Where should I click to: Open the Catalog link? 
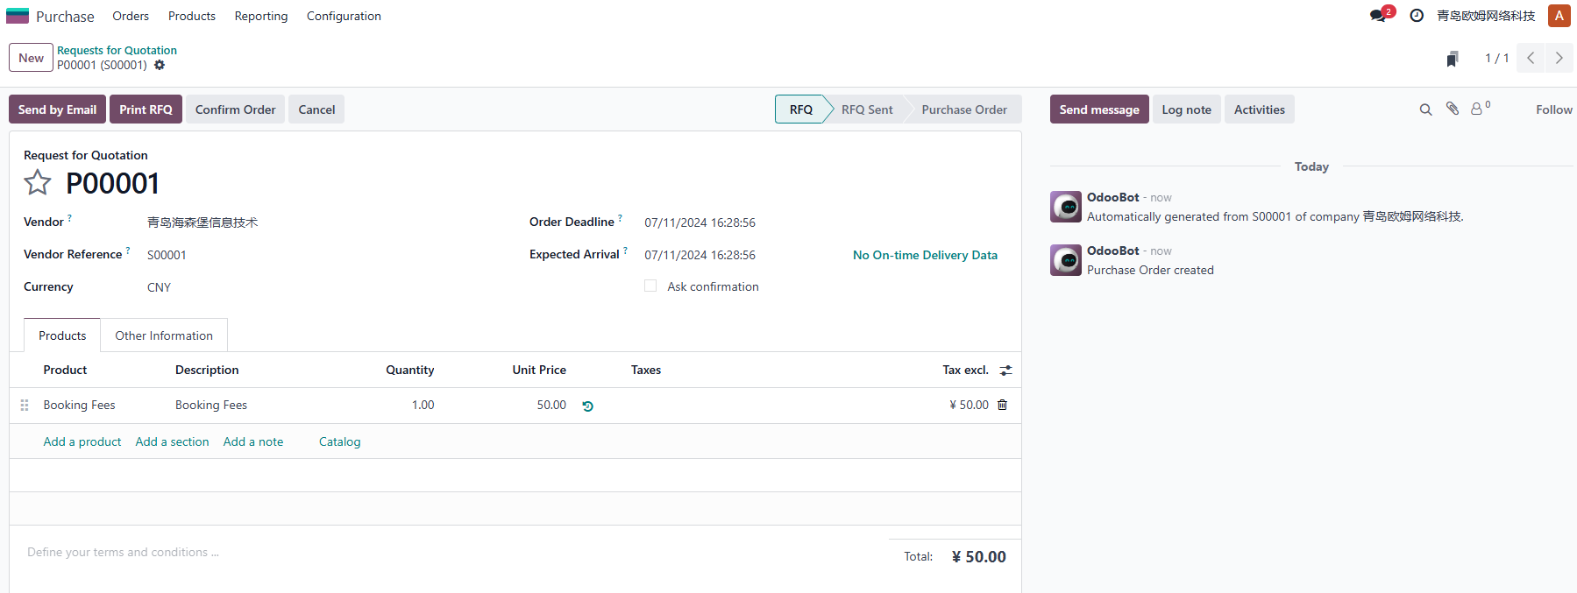[340, 441]
